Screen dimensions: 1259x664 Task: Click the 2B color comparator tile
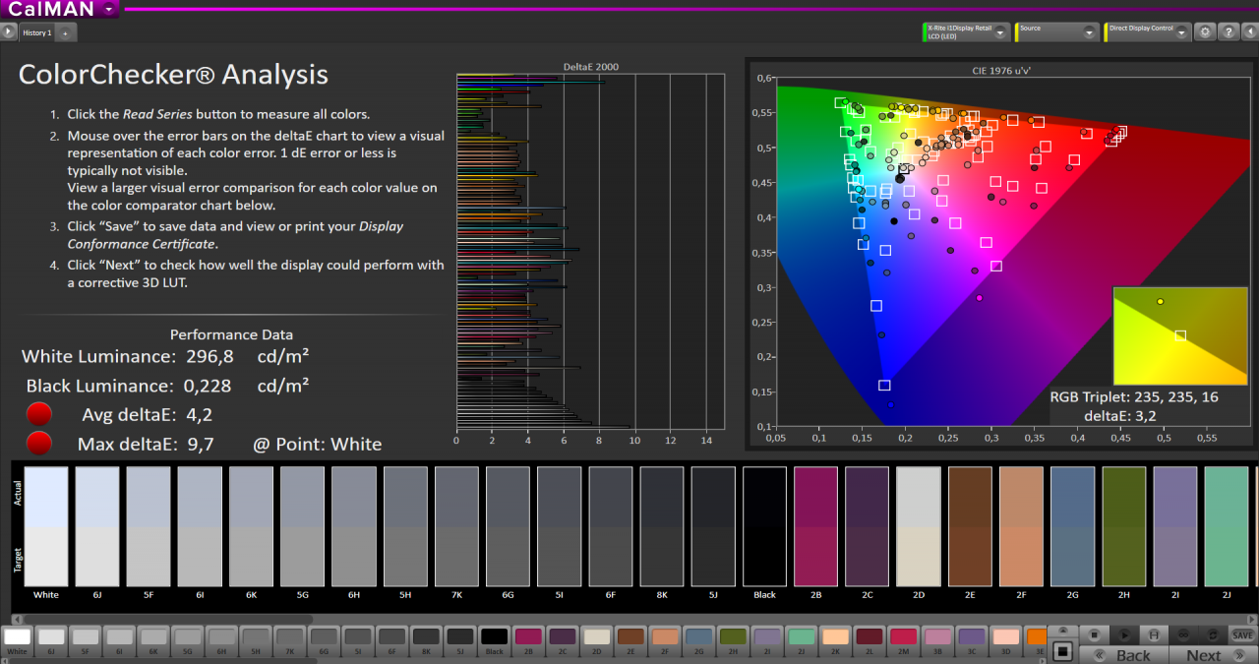point(815,526)
